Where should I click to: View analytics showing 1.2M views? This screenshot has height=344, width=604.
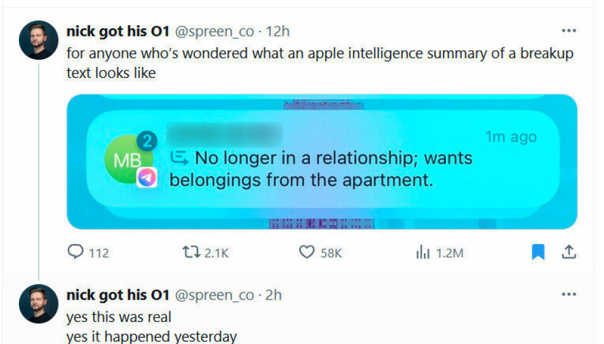422,252
